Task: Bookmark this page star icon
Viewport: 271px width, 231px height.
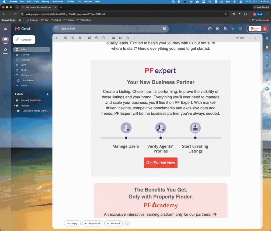Action: (225, 14)
